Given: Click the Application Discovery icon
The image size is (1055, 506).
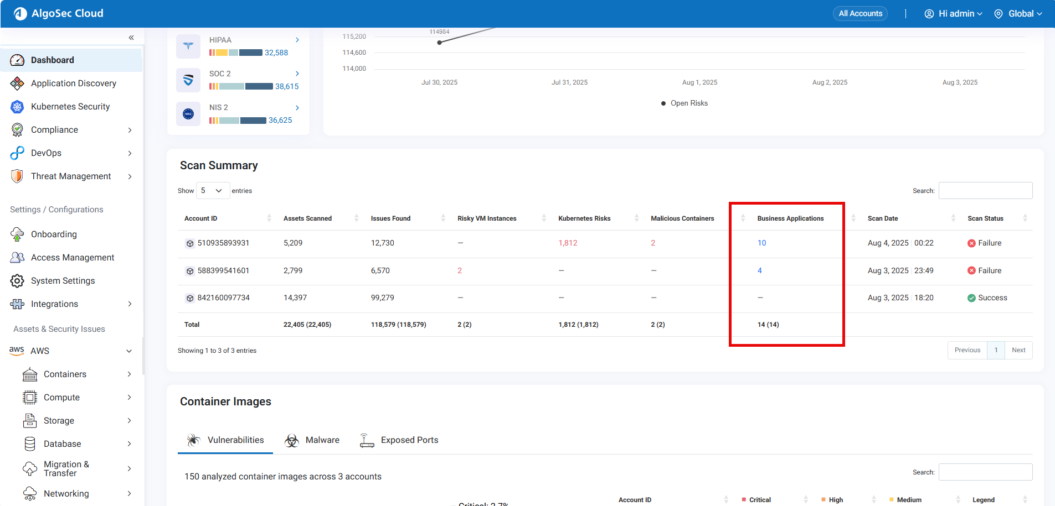Looking at the screenshot, I should pos(17,84).
